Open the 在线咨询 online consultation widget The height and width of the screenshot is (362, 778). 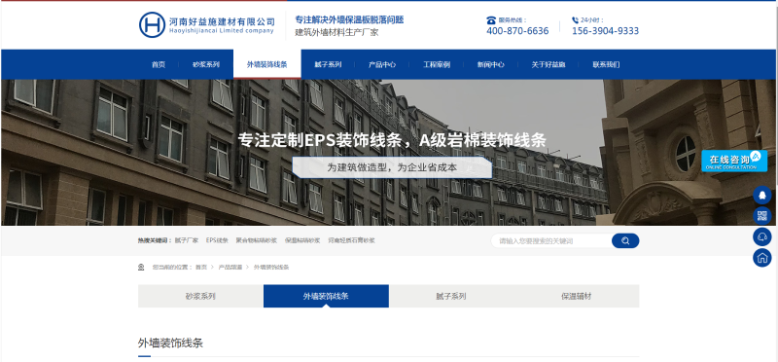click(x=734, y=161)
